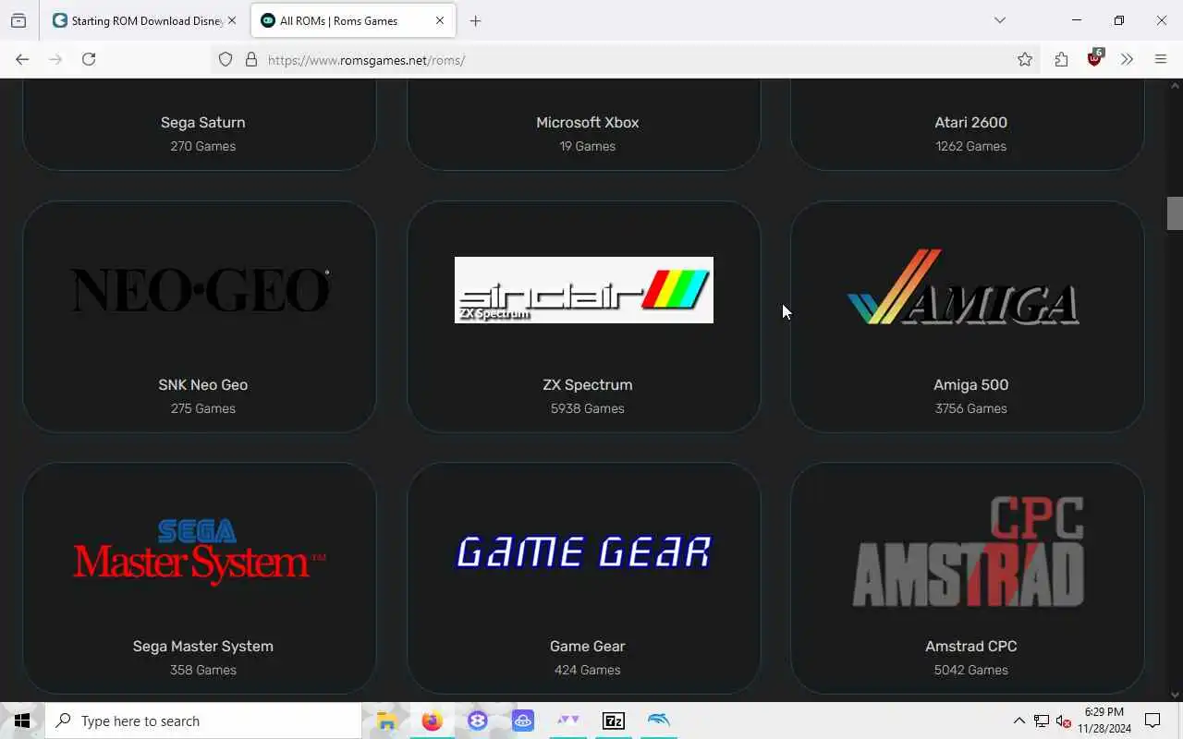
Task: Click the muted volume tray icon
Action: click(x=1064, y=721)
